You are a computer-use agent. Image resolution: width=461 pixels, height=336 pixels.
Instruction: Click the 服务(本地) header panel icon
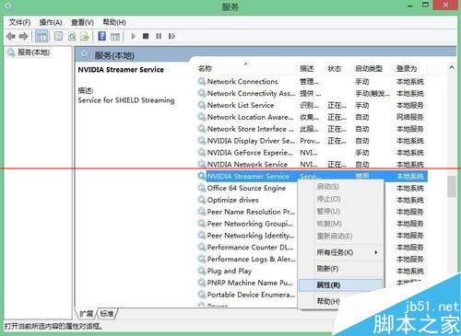coord(85,55)
